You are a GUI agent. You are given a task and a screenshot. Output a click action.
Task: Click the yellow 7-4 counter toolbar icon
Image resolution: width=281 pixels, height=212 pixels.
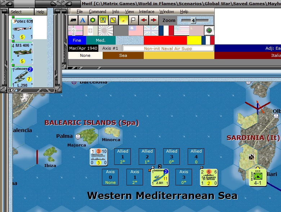click(x=113, y=20)
